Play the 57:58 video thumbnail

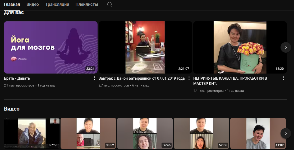click(x=32, y=133)
